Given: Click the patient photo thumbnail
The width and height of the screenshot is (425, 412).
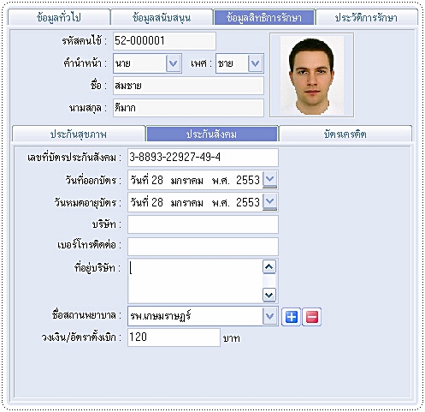Looking at the screenshot, I should tap(312, 75).
